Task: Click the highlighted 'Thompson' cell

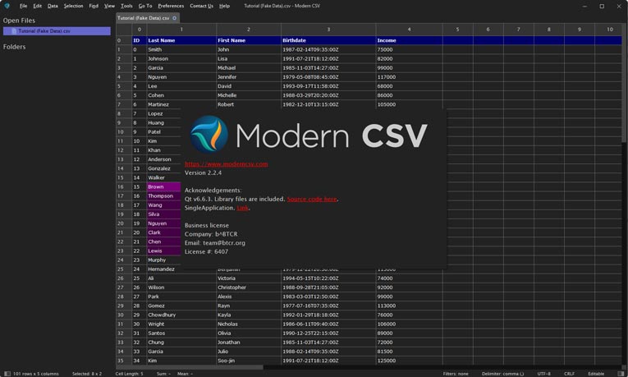Action: tap(164, 196)
